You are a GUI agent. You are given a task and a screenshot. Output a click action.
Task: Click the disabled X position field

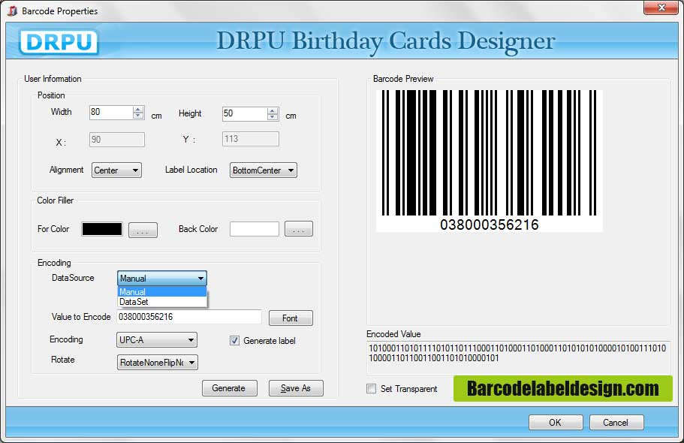tap(117, 140)
